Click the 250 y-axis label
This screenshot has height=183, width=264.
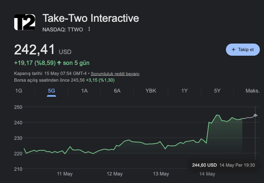pos(18,107)
